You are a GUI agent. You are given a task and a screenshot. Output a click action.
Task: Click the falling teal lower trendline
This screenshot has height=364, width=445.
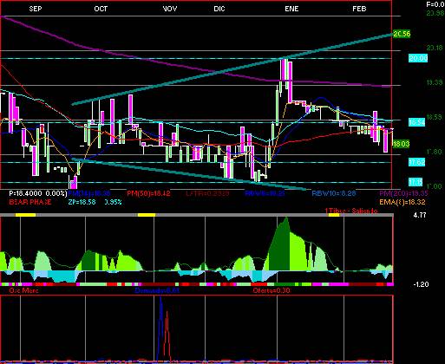click(x=189, y=174)
